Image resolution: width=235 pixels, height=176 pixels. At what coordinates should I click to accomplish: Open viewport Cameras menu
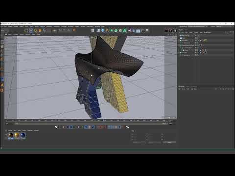(15, 35)
